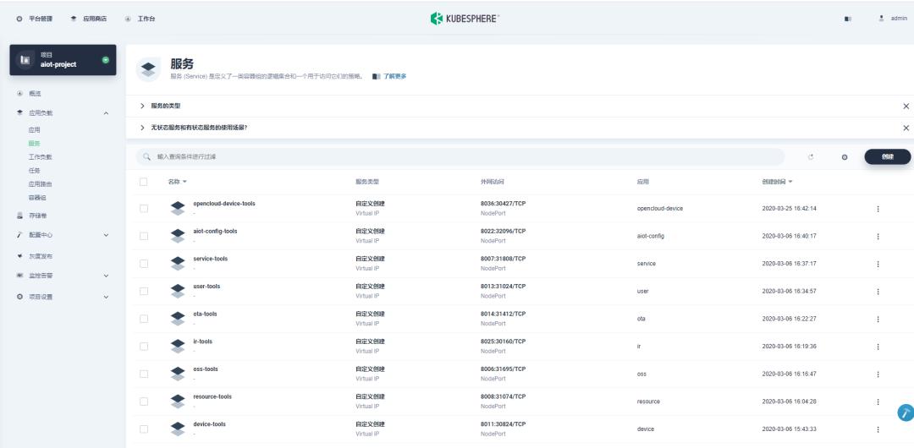Open the aiot-project project switcher
Image resolution: width=914 pixels, height=448 pixels.
tap(63, 60)
